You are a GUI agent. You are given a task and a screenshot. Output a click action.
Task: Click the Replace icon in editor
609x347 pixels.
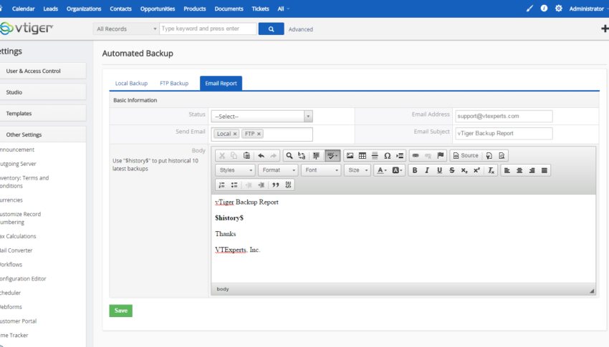(x=302, y=155)
